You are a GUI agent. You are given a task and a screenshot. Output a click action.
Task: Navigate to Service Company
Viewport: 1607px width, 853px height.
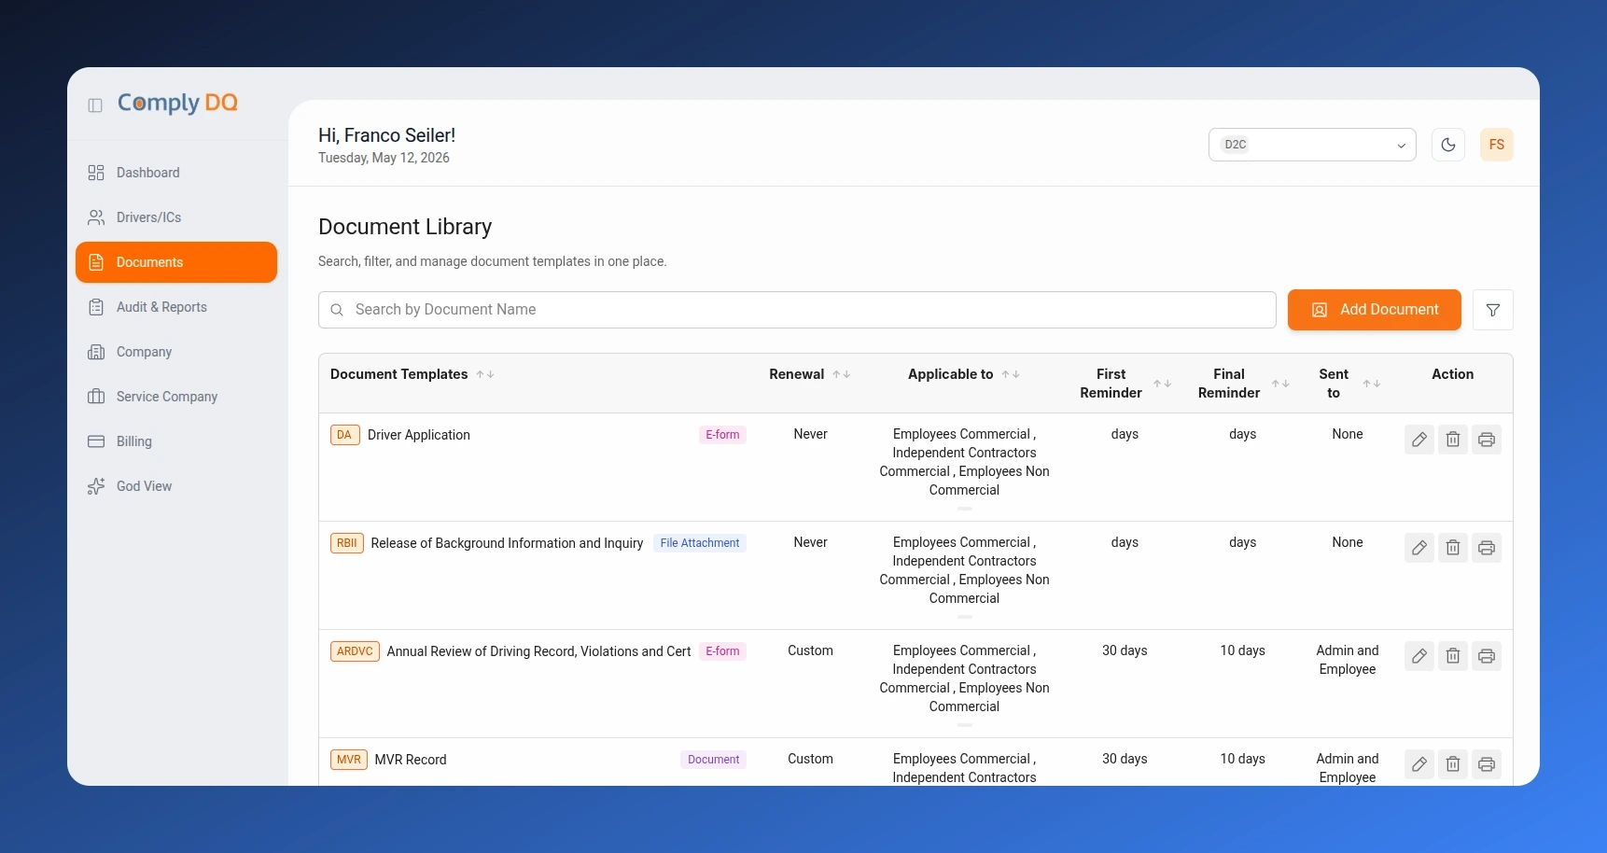point(176,397)
